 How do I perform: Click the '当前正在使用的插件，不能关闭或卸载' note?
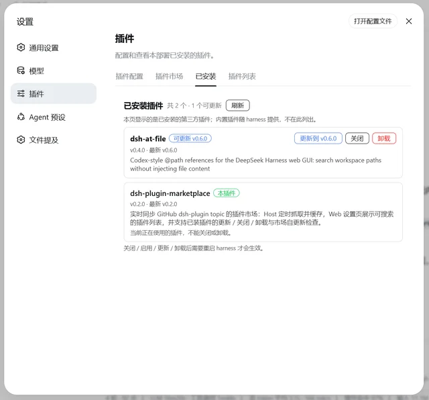point(181,233)
